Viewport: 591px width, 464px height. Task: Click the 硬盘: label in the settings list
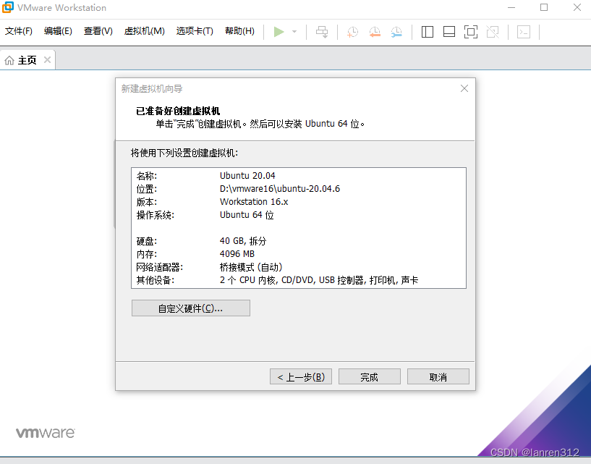[x=147, y=241]
